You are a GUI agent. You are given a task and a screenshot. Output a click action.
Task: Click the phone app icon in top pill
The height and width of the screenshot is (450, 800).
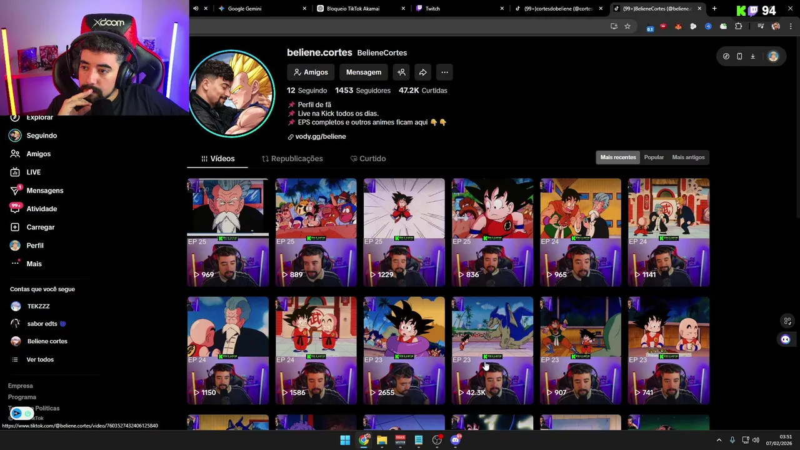tap(739, 56)
